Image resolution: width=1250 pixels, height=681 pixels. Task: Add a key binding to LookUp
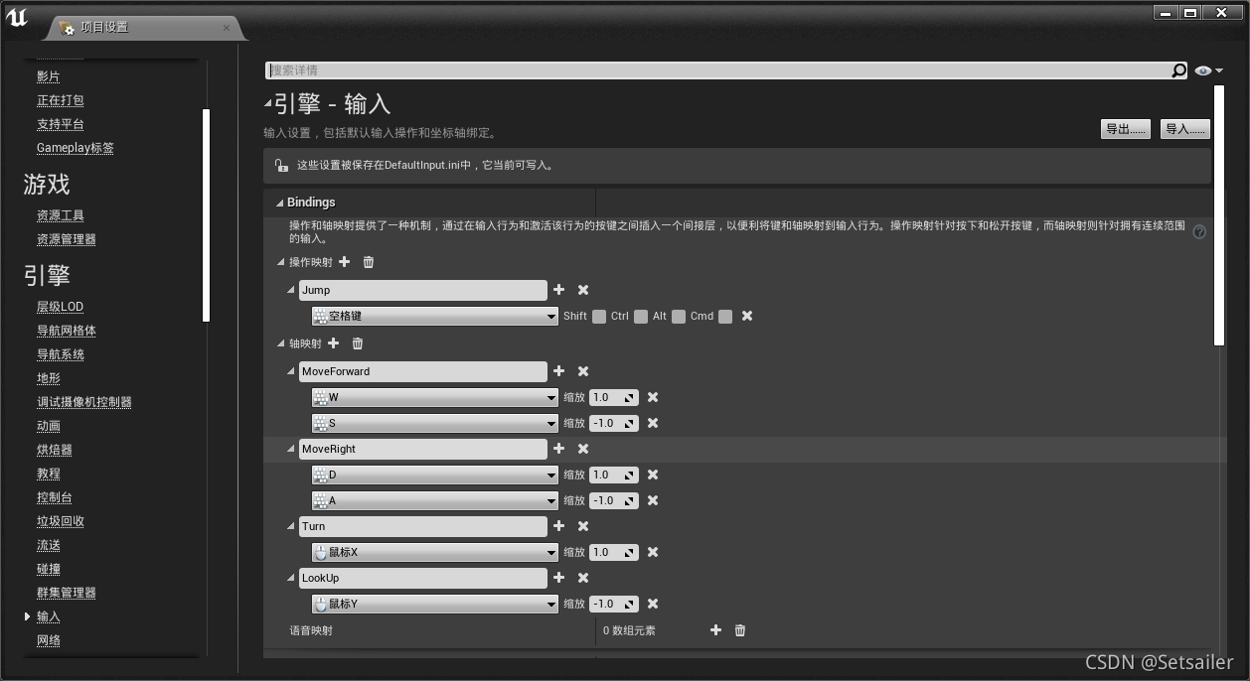(559, 578)
